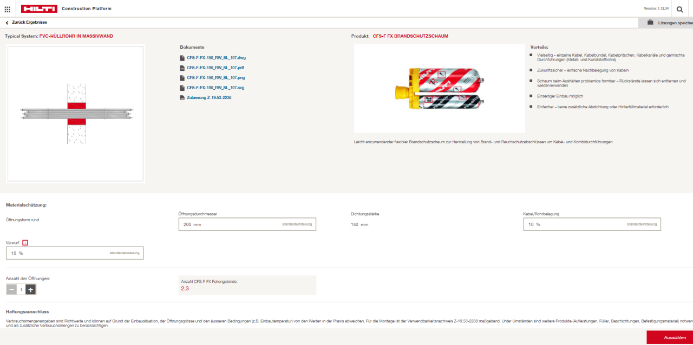The width and height of the screenshot is (693, 345).
Task: Click the file icon for the DWG document
Action: [182, 58]
